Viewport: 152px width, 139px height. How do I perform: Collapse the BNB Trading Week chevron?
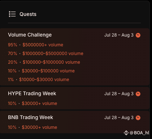(x=138, y=118)
